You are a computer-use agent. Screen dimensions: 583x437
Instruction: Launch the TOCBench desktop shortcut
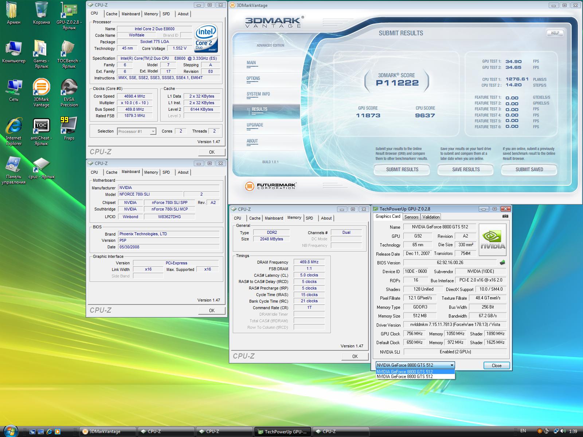point(69,54)
